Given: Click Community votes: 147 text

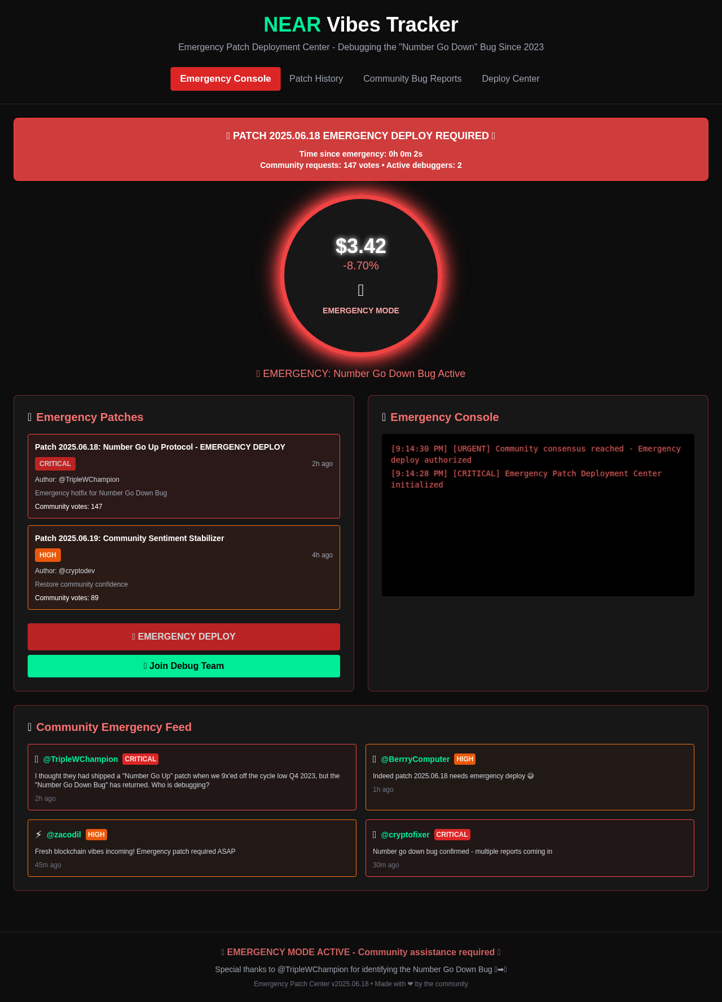Looking at the screenshot, I should tap(69, 507).
